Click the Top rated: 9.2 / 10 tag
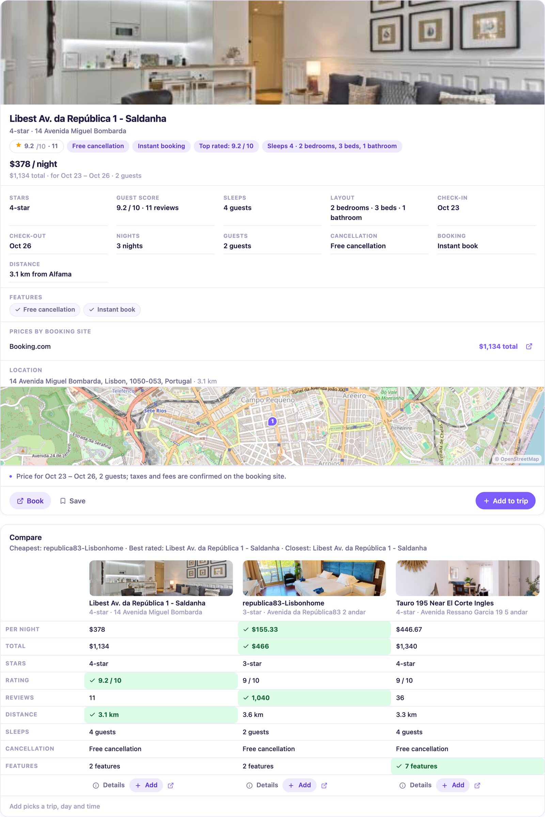The image size is (545, 817). (226, 146)
